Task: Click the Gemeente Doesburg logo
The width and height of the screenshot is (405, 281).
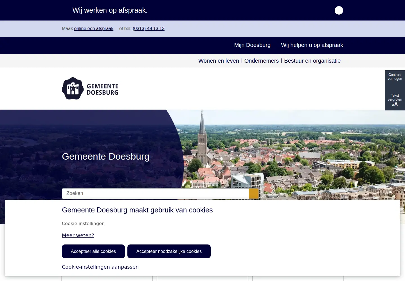Action: (90, 89)
